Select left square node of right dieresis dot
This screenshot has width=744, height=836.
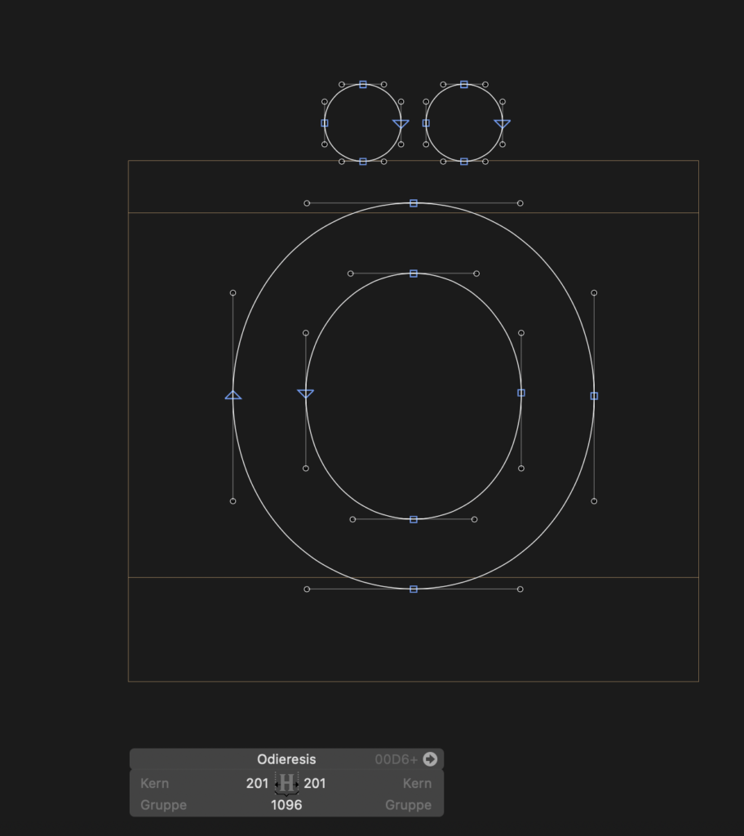pos(426,123)
